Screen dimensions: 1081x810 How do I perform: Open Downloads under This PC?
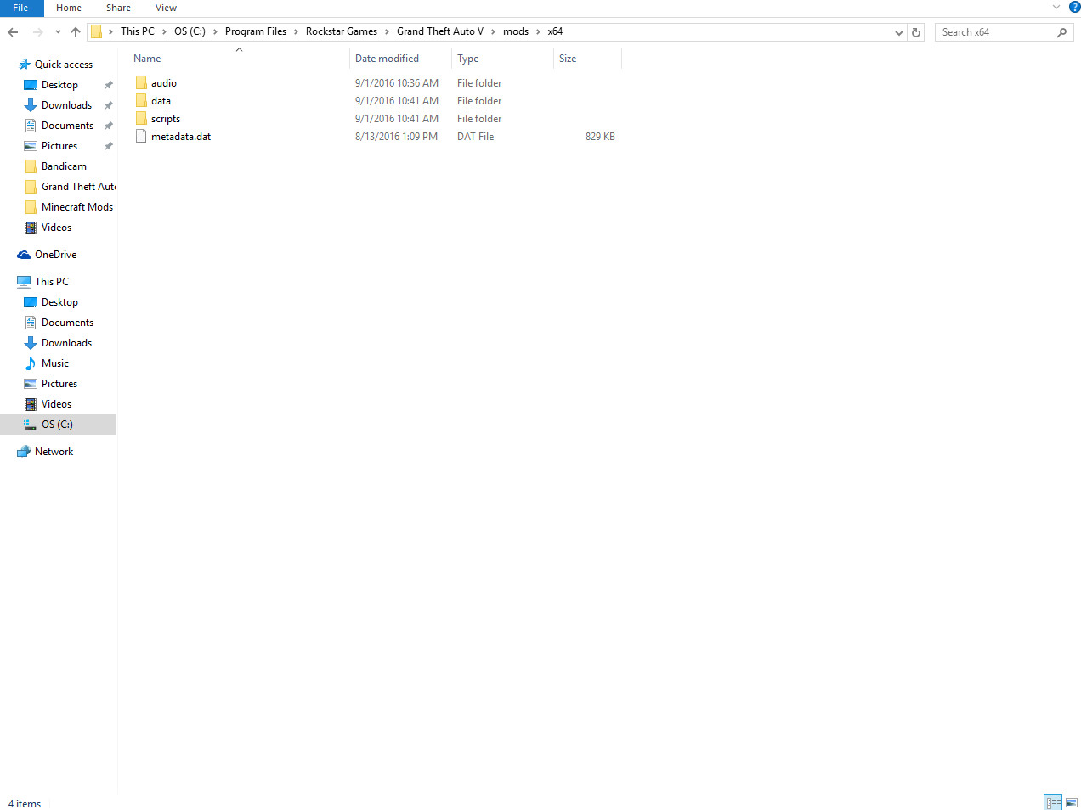pyautogui.click(x=66, y=343)
